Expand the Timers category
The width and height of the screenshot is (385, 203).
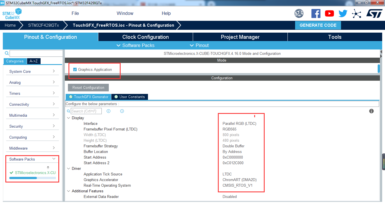click(x=32, y=93)
